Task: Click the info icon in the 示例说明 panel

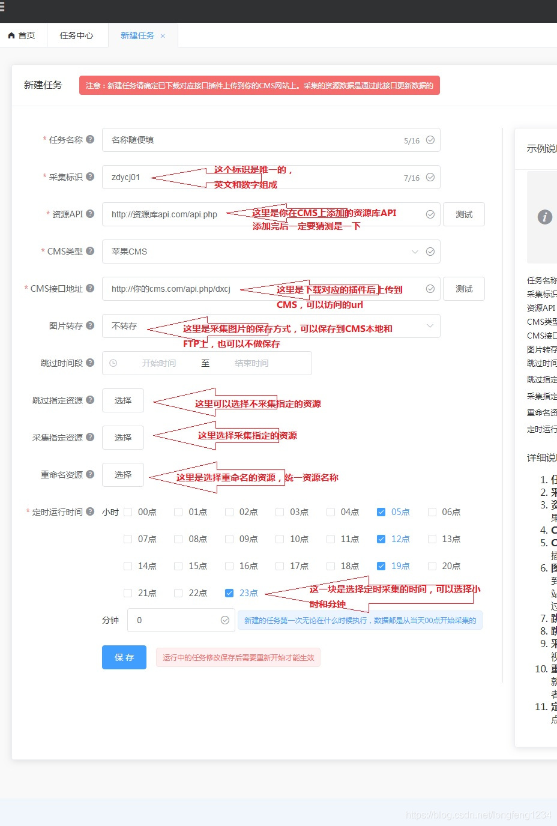Action: pyautogui.click(x=544, y=217)
